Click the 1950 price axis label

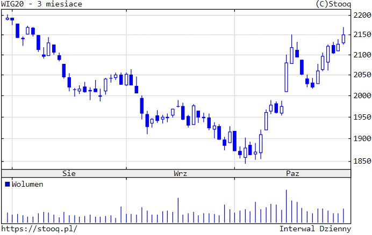362,117
